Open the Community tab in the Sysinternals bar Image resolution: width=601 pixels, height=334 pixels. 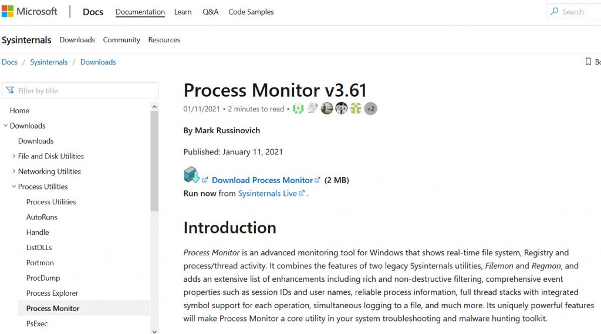[121, 40]
